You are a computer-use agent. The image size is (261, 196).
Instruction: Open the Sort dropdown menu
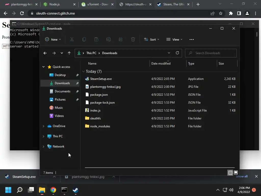pos(151,40)
